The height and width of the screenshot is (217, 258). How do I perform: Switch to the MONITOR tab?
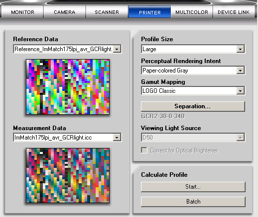tap(22, 12)
